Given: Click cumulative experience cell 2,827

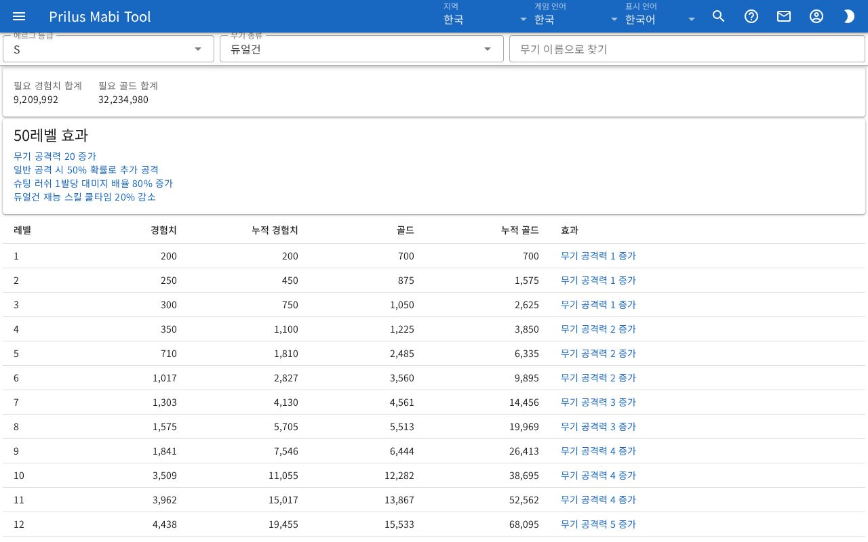Looking at the screenshot, I should pyautogui.click(x=286, y=378).
